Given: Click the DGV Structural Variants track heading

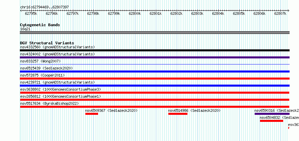Looking at the screenshot, I should pos(47,43).
